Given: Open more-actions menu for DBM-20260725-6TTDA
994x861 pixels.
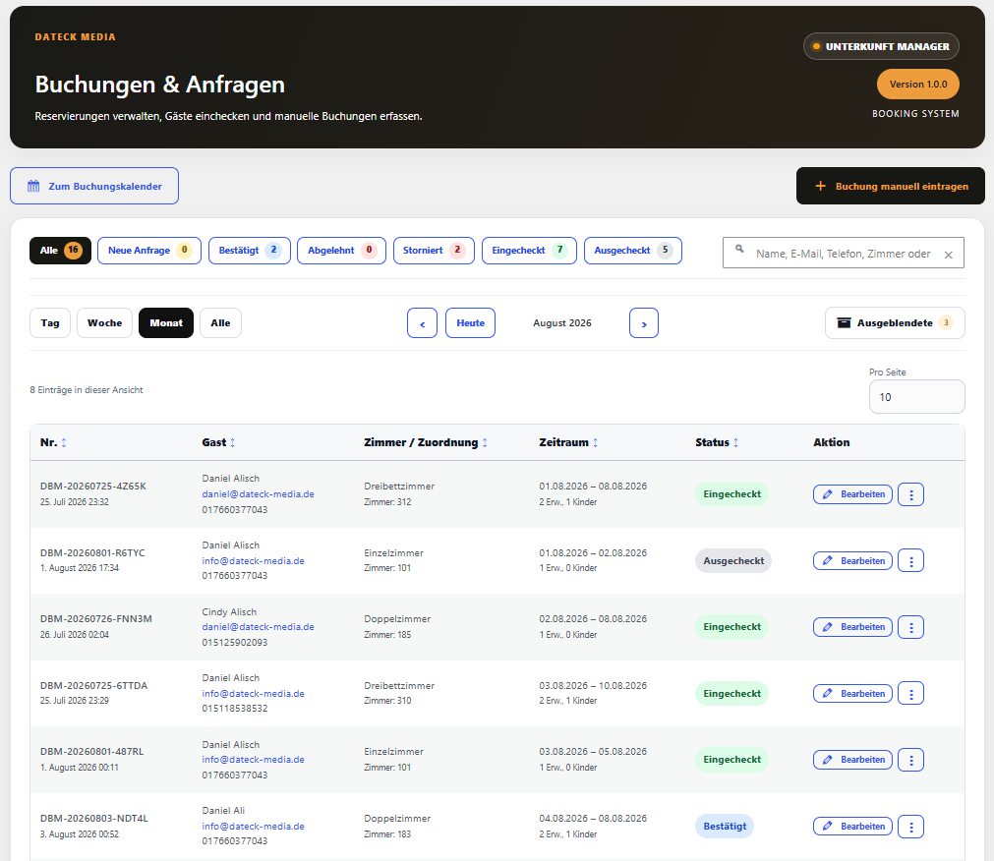Looking at the screenshot, I should click(x=911, y=694).
